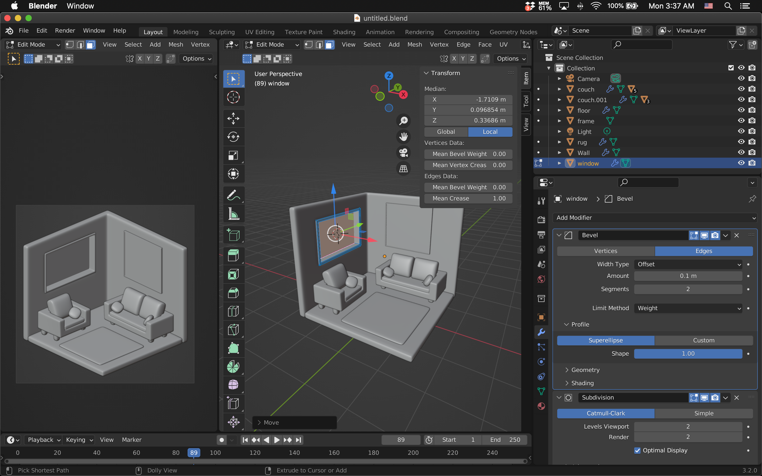Select the Loop Cut tool
The height and width of the screenshot is (476, 762).
click(233, 311)
